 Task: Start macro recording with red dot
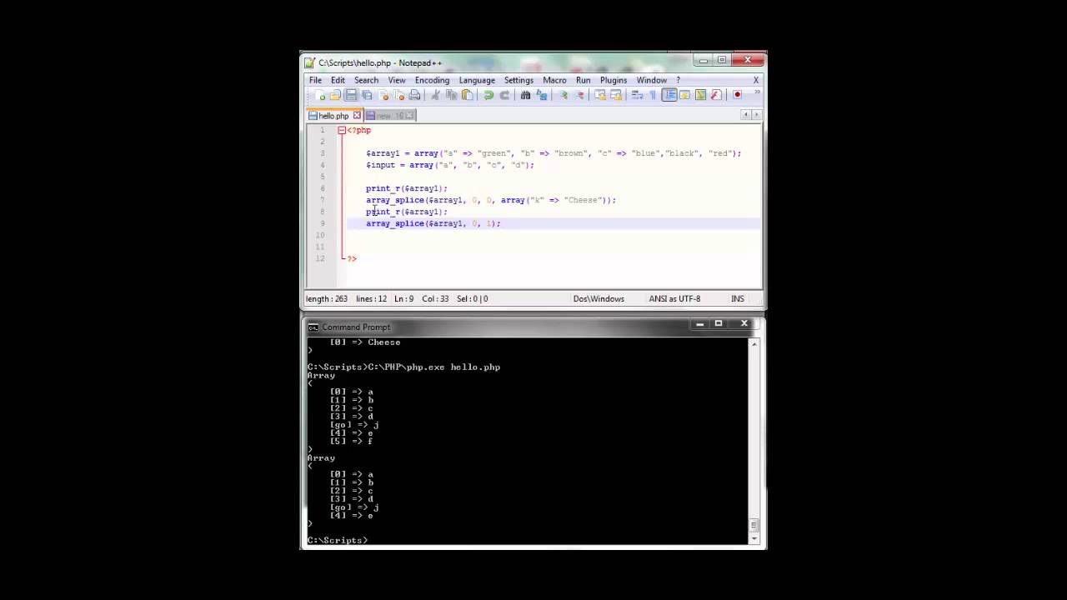(x=738, y=95)
